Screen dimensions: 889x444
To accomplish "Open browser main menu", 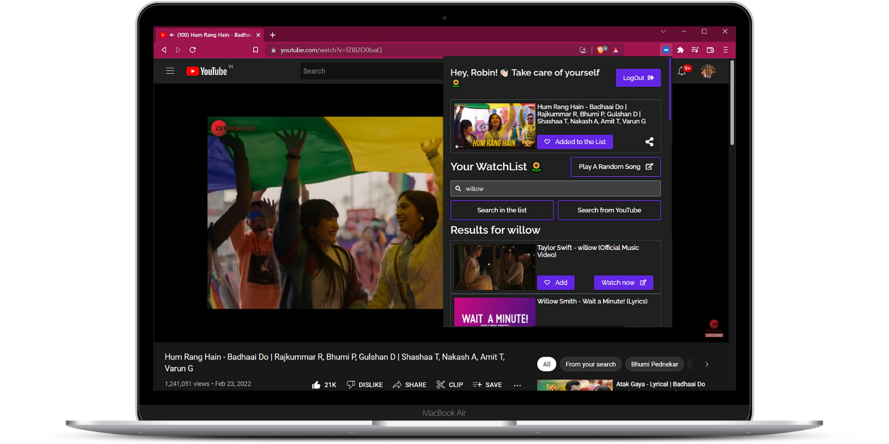I will (x=726, y=50).
